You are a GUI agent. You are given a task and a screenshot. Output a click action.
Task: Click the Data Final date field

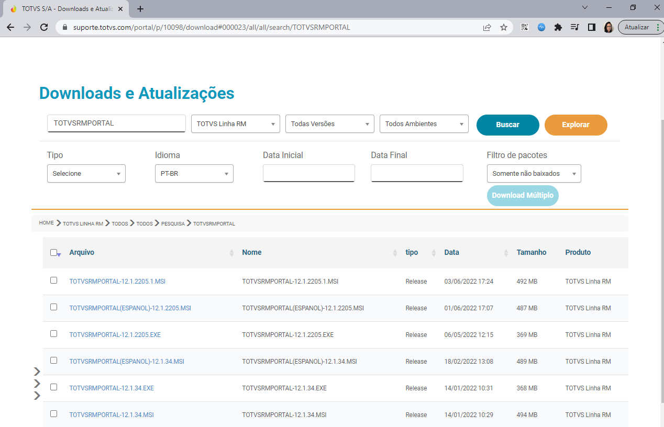[x=417, y=173]
